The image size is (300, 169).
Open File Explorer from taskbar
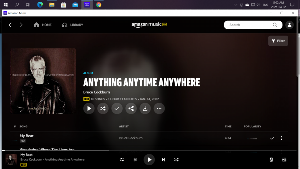click(52, 5)
